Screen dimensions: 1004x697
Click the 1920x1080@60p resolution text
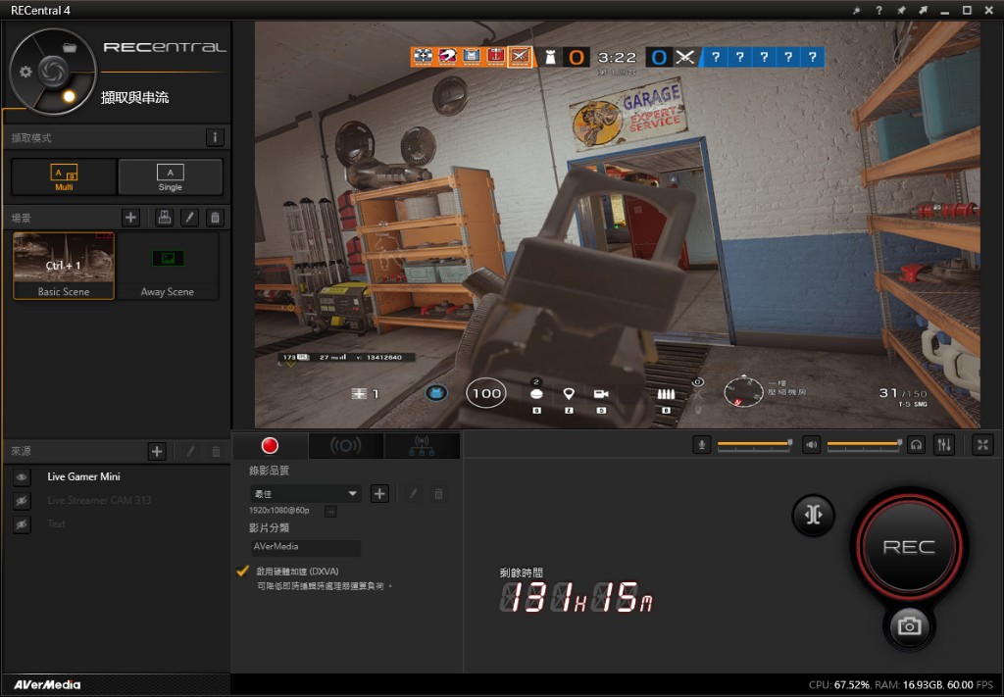[x=279, y=511]
